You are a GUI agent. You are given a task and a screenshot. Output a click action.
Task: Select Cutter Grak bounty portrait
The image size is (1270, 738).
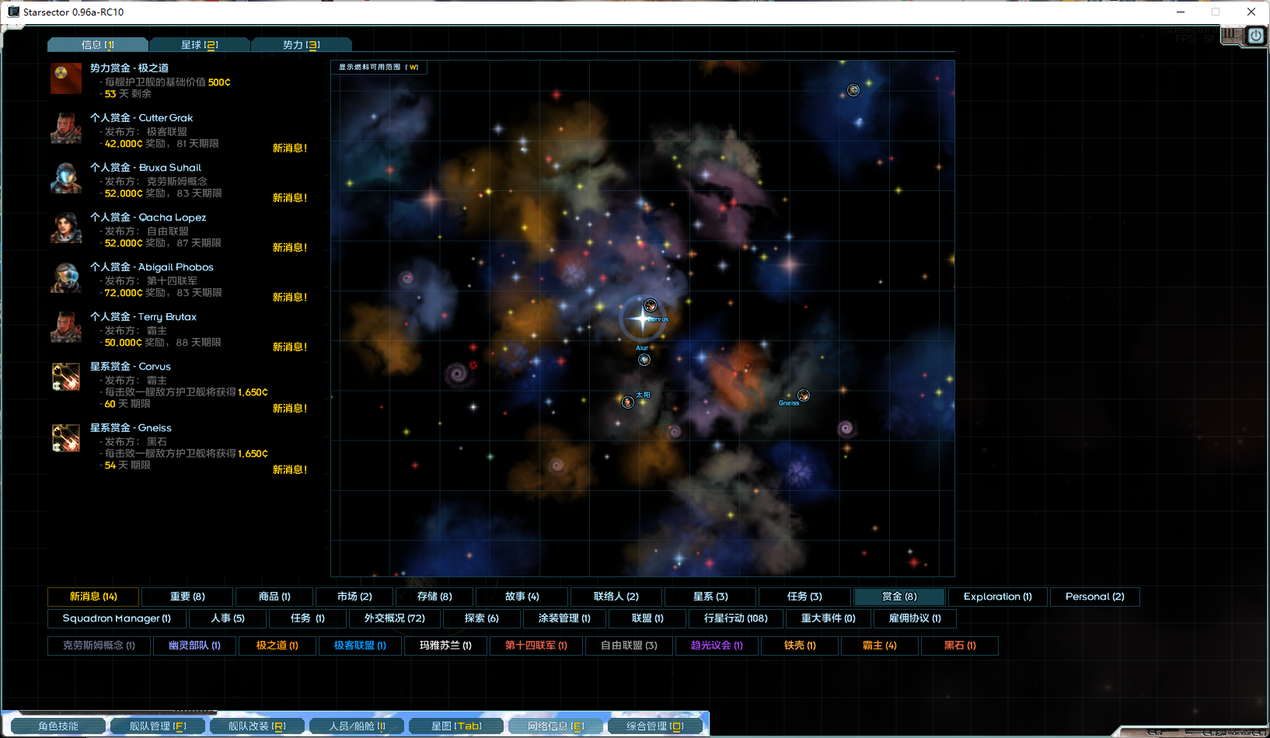click(x=66, y=128)
